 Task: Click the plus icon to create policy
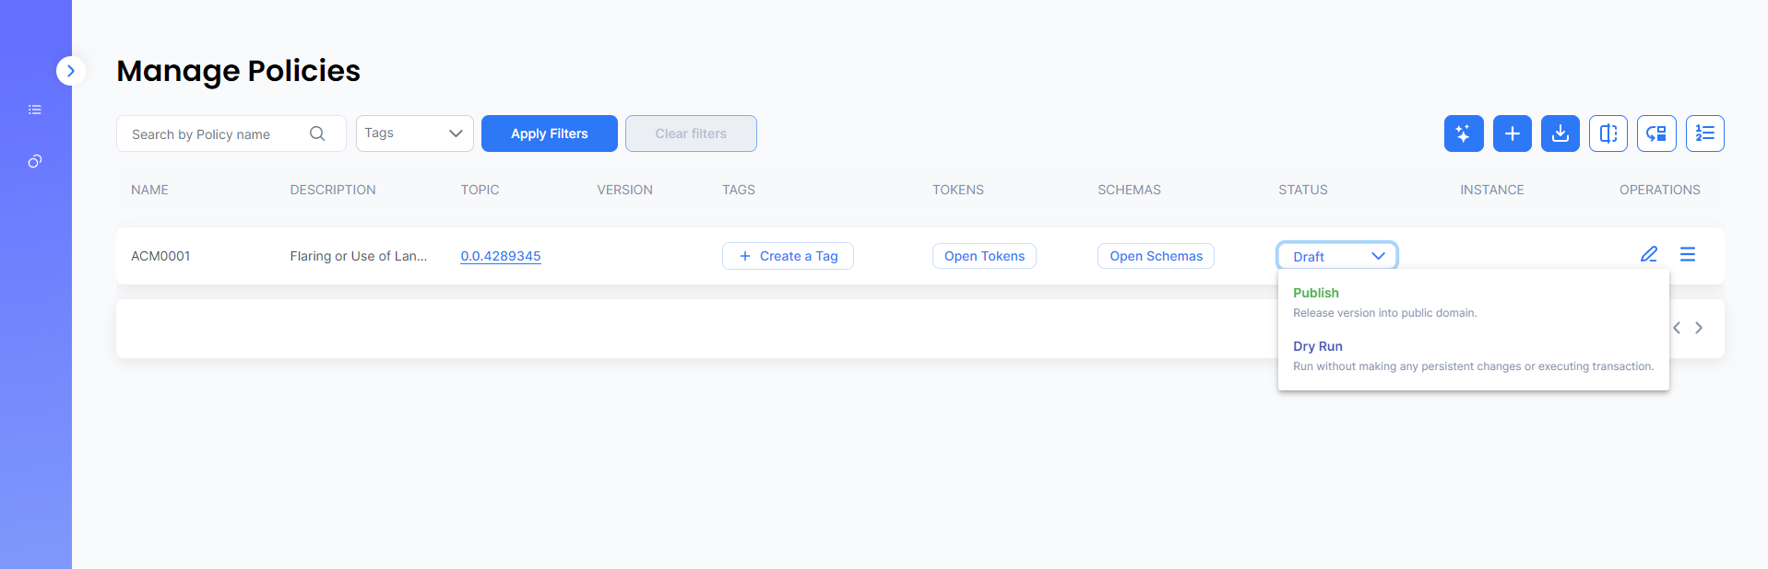click(1512, 134)
